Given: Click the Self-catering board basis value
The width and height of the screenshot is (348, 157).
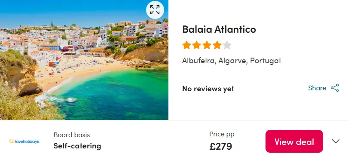Looking at the screenshot, I should point(77,146).
